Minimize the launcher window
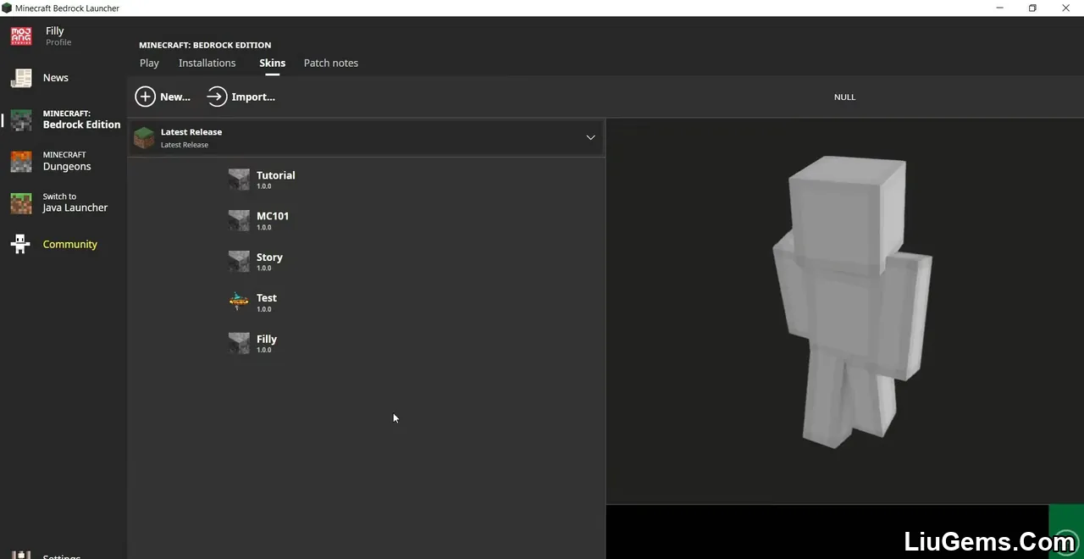This screenshot has height=559, width=1084. 1000,8
